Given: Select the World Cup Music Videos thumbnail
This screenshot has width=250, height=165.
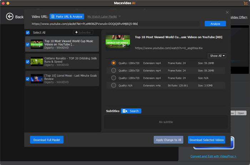Looking at the screenshot, I should (37, 44).
